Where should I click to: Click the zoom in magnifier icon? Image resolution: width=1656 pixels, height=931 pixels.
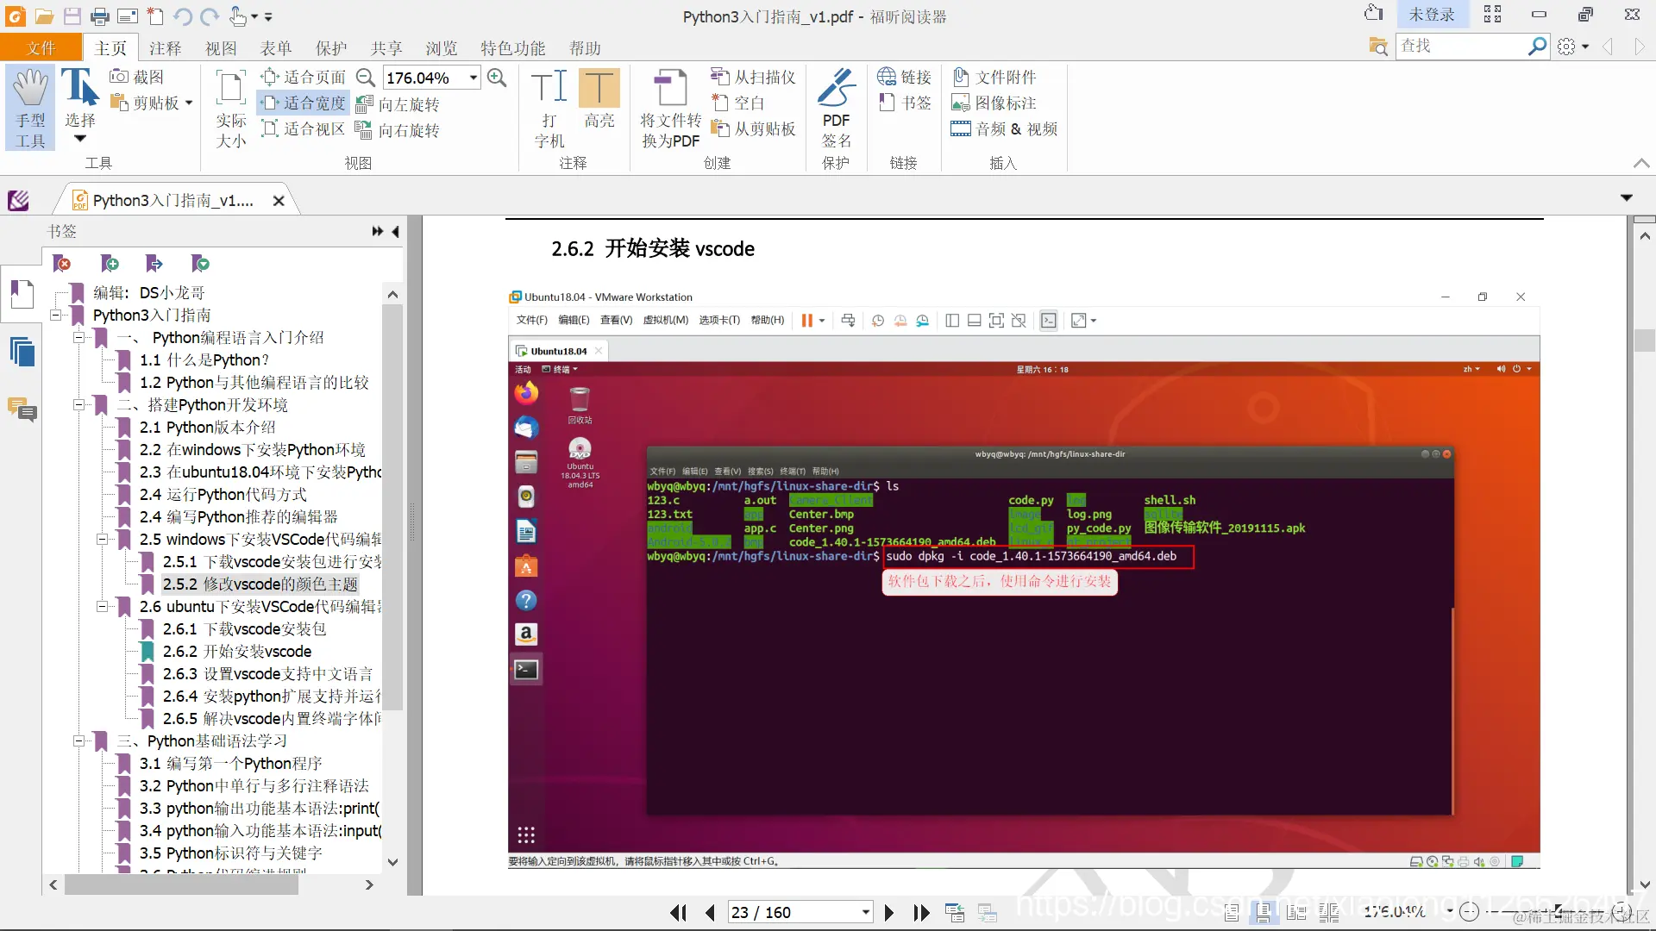pyautogui.click(x=497, y=78)
